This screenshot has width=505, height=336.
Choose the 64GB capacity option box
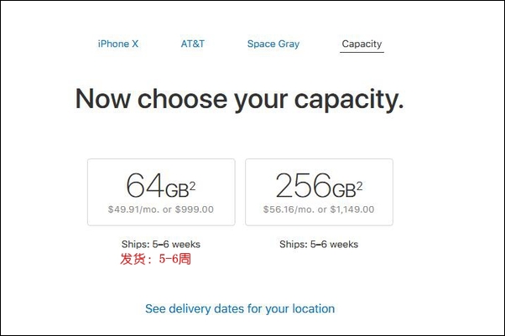tap(161, 192)
